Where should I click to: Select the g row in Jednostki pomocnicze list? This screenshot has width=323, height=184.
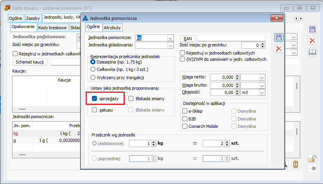click(x=46, y=140)
